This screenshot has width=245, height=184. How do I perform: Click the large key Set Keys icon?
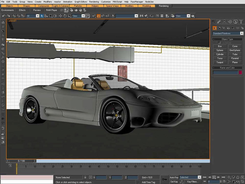[x=164, y=179]
